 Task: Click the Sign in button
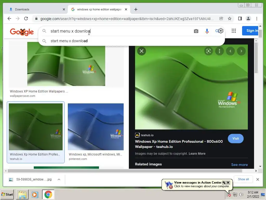pos(250,31)
